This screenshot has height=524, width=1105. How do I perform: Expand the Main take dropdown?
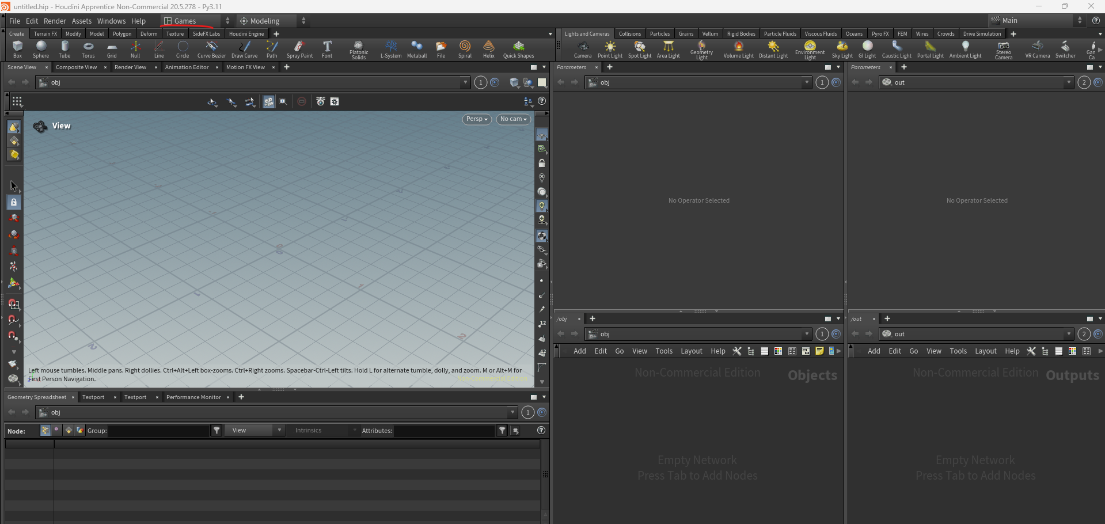pos(1036,20)
